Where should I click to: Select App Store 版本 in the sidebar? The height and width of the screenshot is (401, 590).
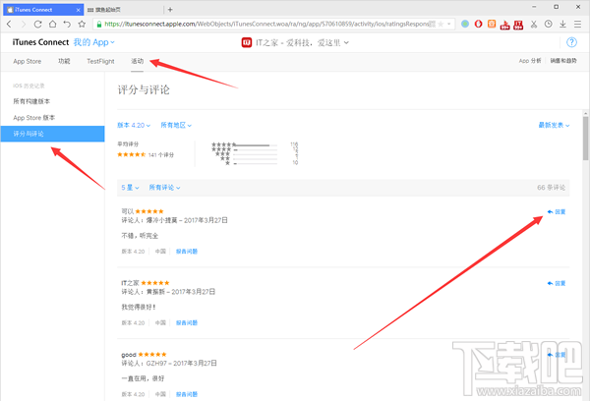33,118
